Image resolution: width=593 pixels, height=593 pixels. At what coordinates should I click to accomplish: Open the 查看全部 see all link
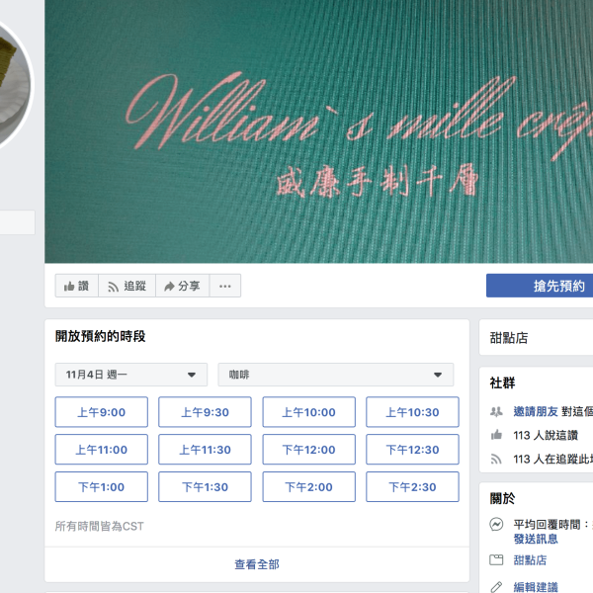point(257,564)
